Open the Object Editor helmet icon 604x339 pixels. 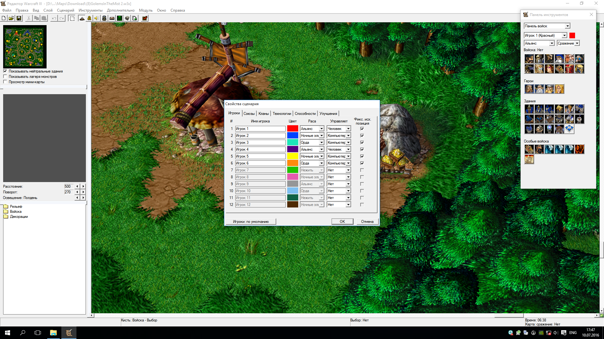tap(104, 18)
